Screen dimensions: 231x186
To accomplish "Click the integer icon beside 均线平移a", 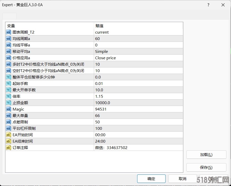I will pyautogui.click(x=8, y=45).
